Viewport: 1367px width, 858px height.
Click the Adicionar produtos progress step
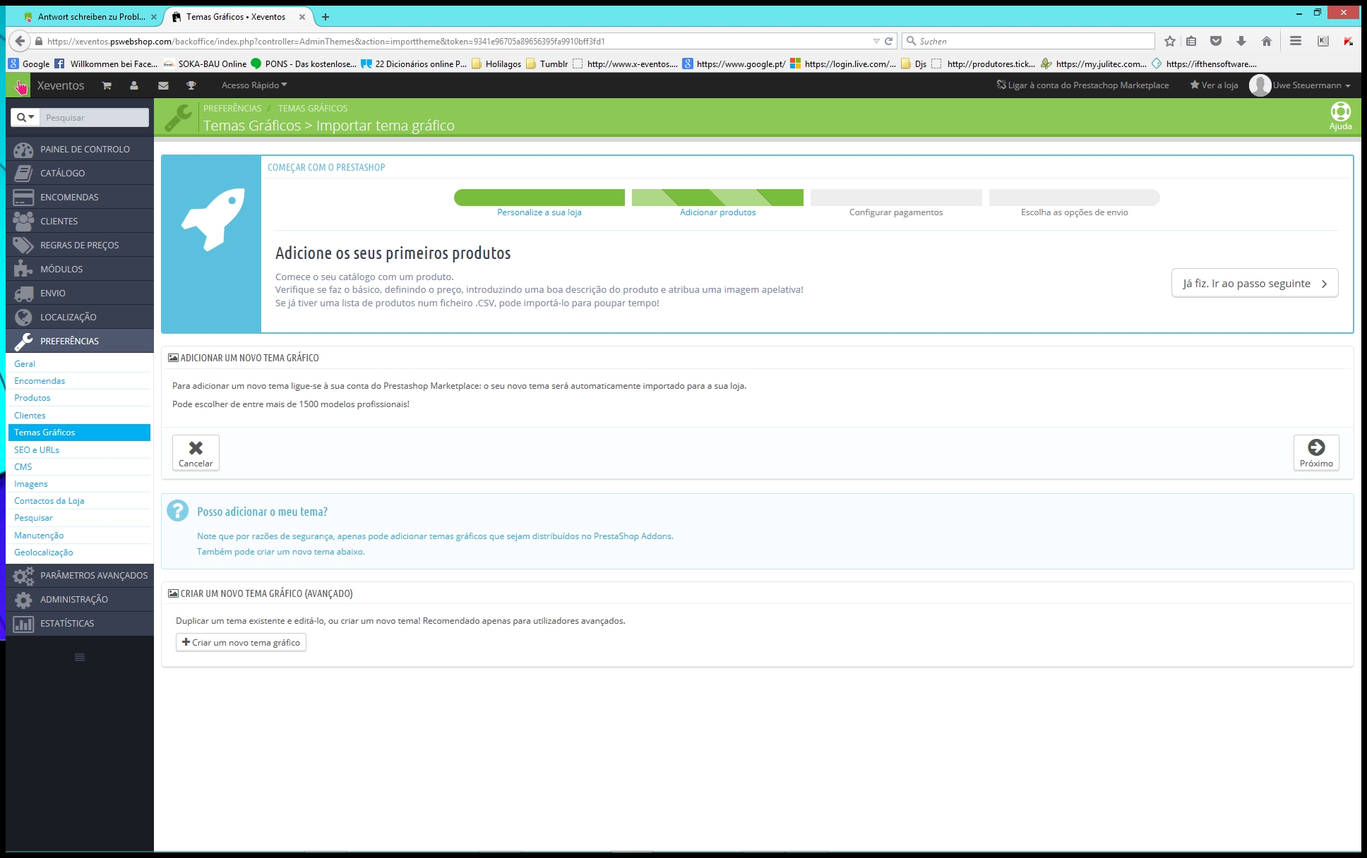pos(717,212)
